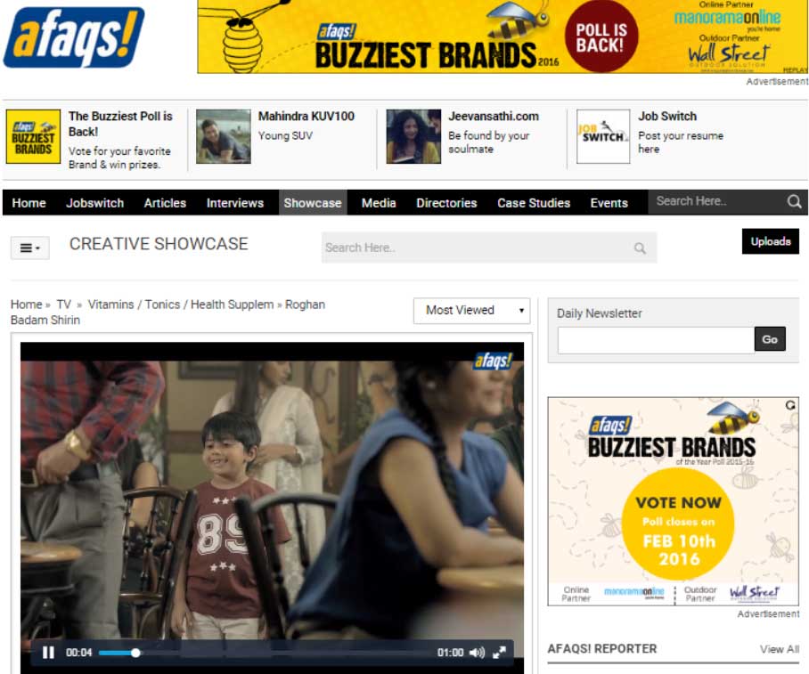Click the replay icon on sidebar ad
The width and height of the screenshot is (809, 674).
(790, 405)
